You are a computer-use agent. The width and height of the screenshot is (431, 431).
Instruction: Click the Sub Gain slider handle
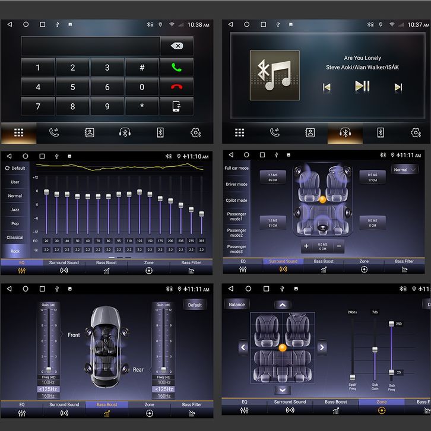(375, 351)
